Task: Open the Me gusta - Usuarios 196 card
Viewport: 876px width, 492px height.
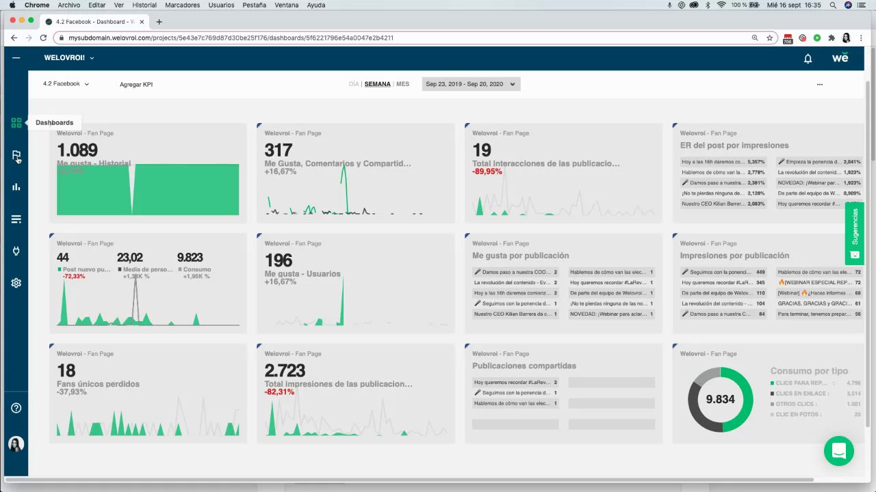Action: (356, 283)
